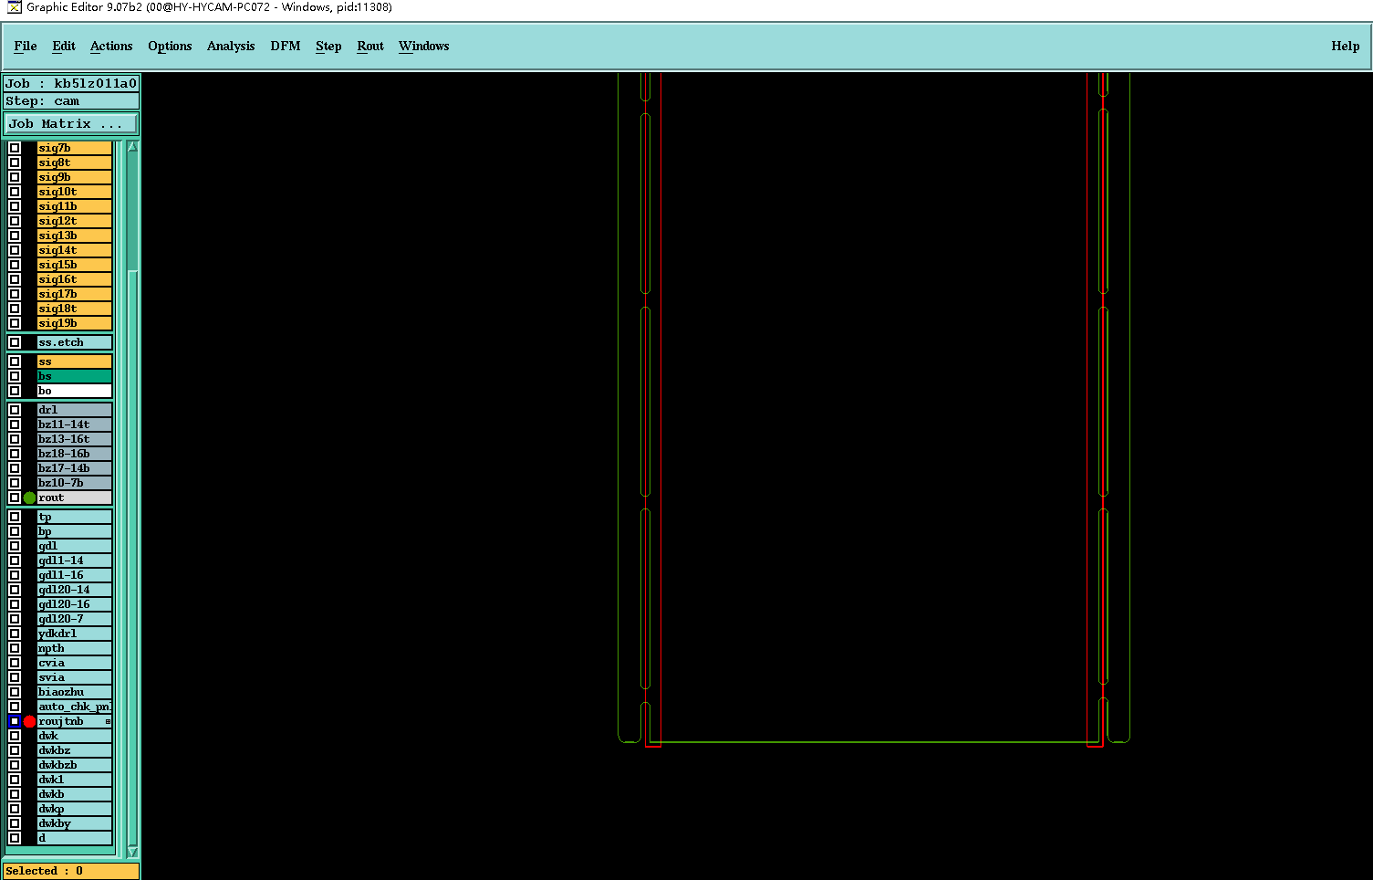Toggle checkbox for layer ss.etch
Viewport: 1373px width, 880px height.
[15, 342]
